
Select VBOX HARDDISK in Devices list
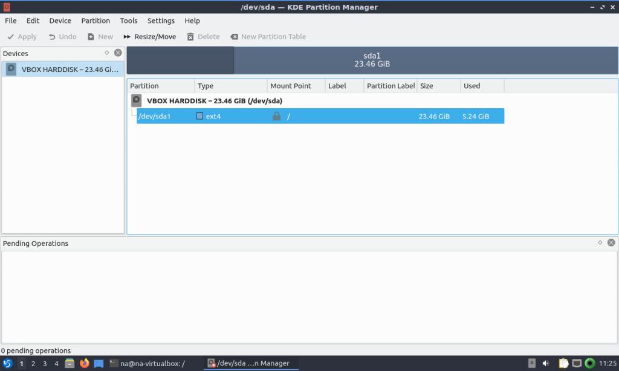[63, 69]
